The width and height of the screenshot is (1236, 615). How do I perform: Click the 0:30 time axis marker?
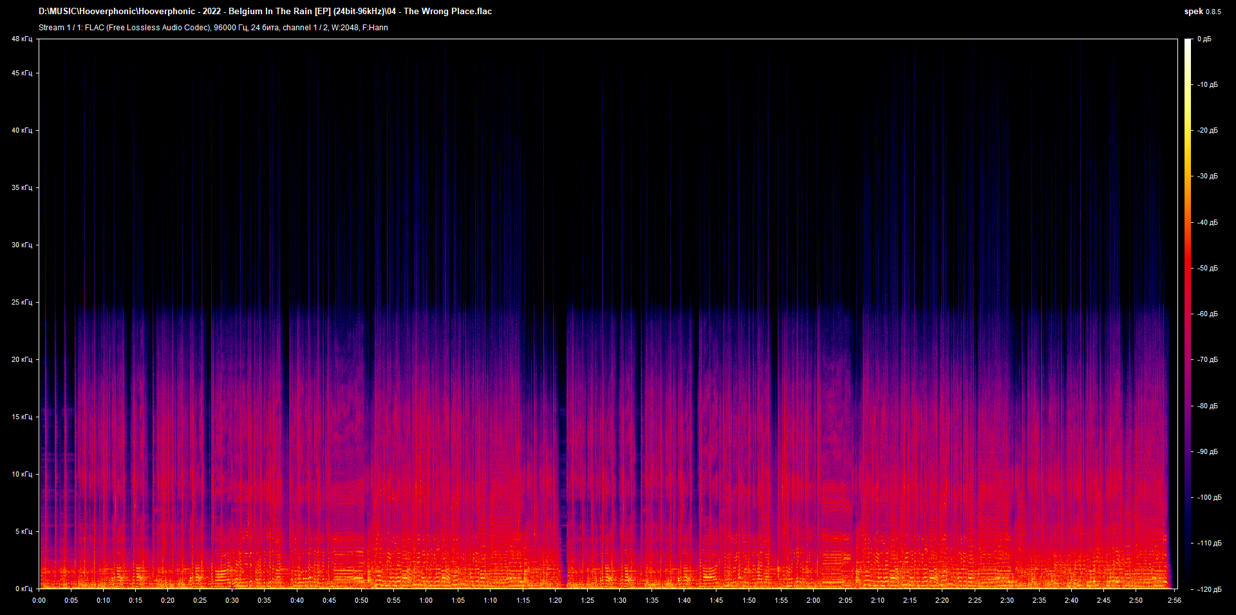(232, 600)
